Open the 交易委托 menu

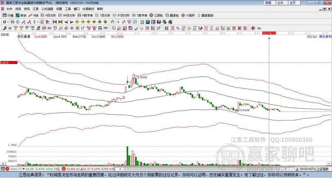88,9
